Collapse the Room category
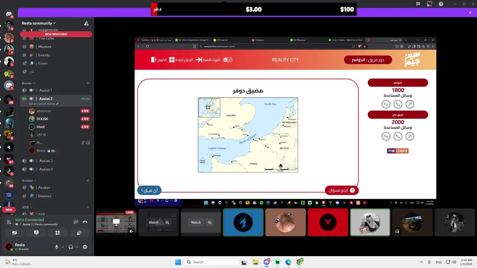 coord(28,83)
